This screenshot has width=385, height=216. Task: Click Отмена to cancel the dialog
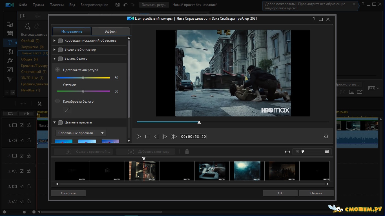click(316, 193)
